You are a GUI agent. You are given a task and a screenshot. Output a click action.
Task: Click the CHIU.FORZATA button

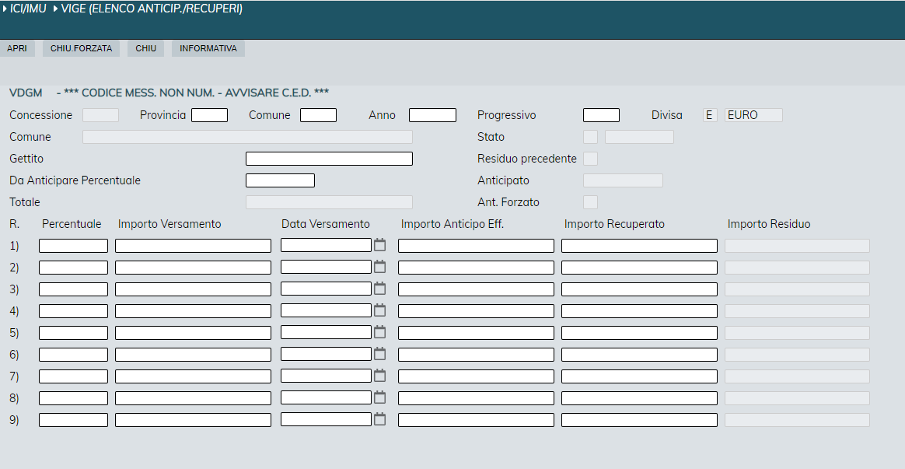coord(81,48)
